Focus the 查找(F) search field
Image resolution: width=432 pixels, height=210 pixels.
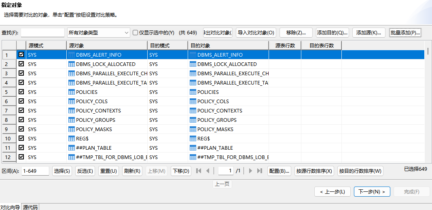[x=42, y=33]
